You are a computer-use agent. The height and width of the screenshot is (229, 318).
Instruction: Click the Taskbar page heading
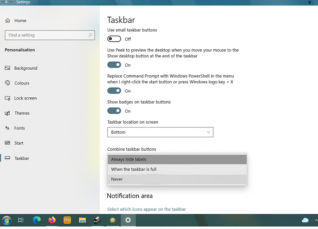click(x=121, y=20)
